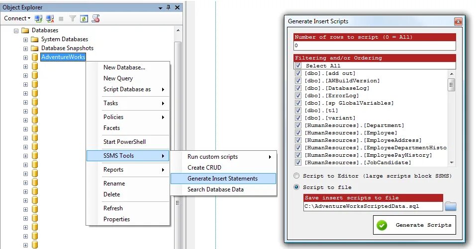Choose Refresh from the context menu
Image resolution: width=476 pixels, height=249 pixels.
[x=128, y=208]
